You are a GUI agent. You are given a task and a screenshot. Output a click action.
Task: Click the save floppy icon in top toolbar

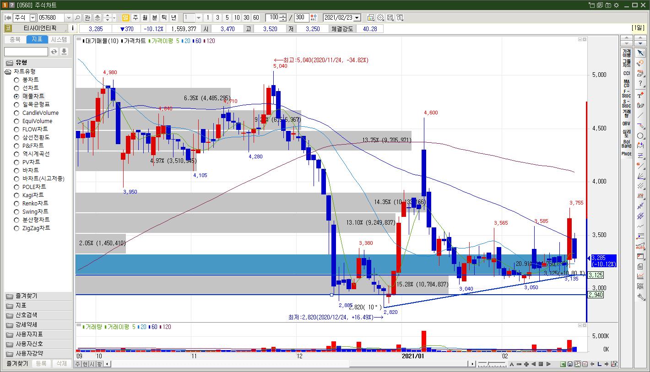390,17
